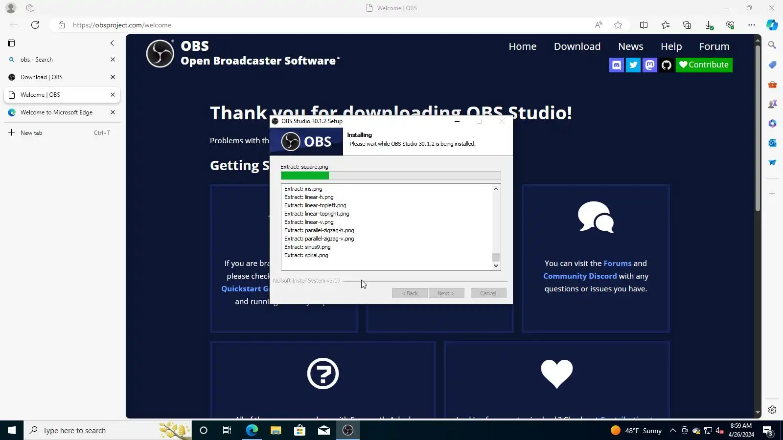Open the OBS Mastodon icon link
The width and height of the screenshot is (783, 440).
tap(650, 65)
